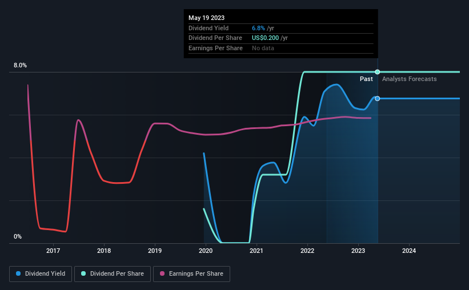Click the Dividend Per Share data point marker
This screenshot has height=290, width=469.
[x=378, y=72]
